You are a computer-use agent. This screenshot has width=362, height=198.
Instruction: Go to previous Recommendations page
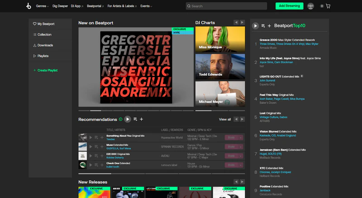[236, 119]
